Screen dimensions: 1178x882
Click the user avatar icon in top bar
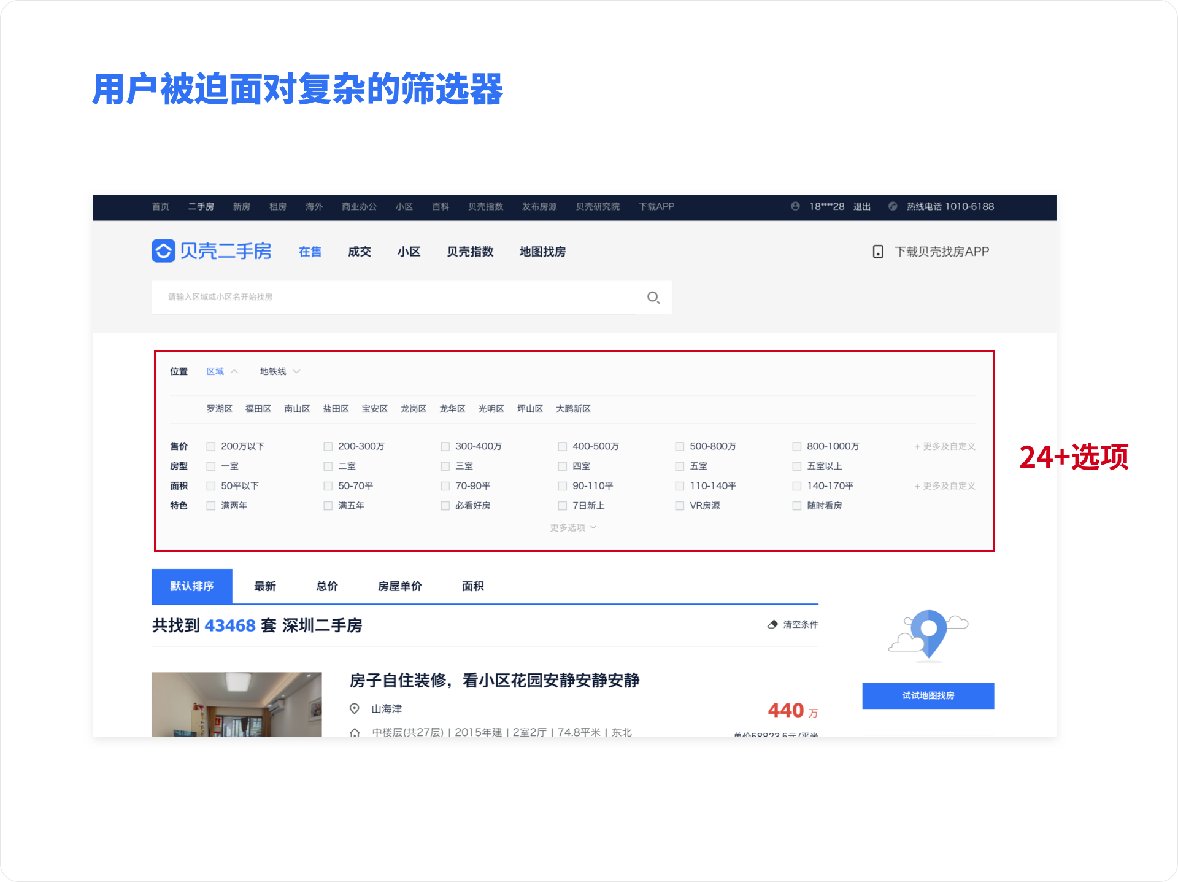click(795, 206)
